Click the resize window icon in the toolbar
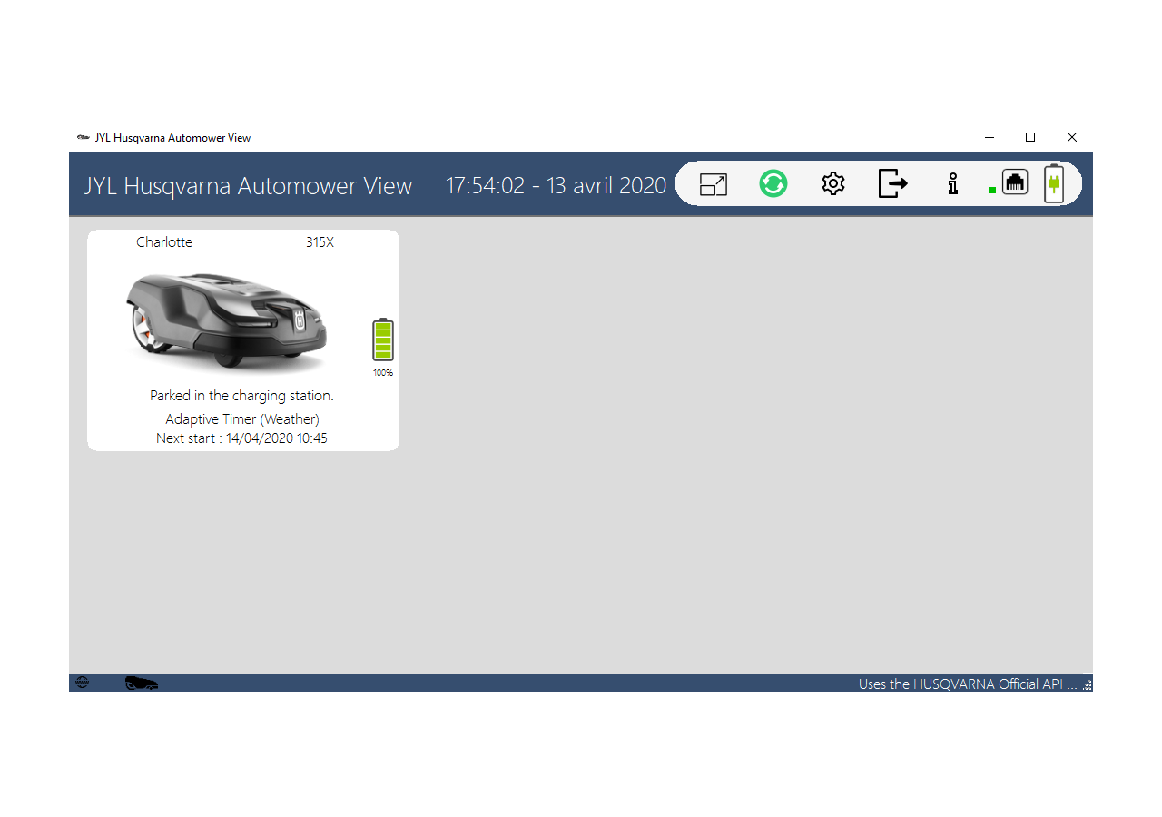 [x=714, y=183]
